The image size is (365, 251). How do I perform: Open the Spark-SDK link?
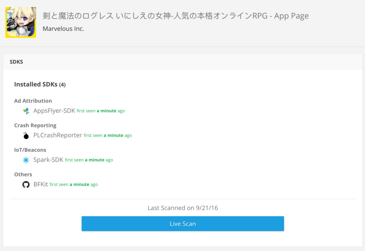48,160
